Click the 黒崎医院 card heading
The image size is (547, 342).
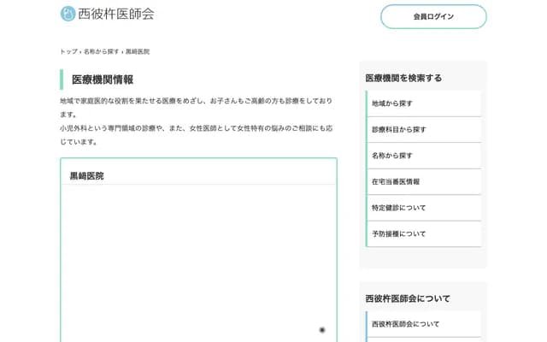86,175
